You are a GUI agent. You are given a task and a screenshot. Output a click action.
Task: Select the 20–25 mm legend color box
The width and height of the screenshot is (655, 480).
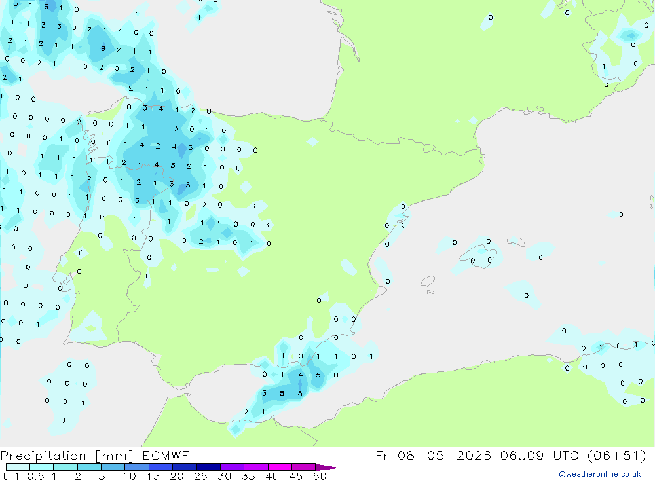185,467
